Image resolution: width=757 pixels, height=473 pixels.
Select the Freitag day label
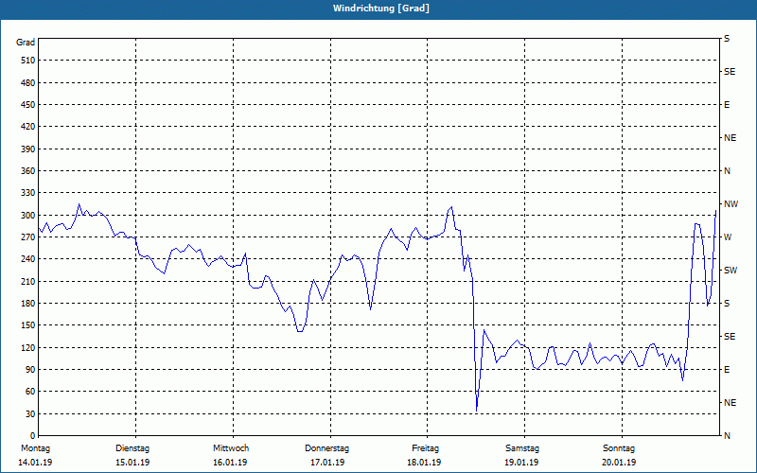pos(425,448)
